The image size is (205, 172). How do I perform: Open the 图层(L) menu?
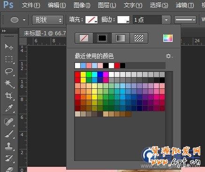tap(107, 5)
